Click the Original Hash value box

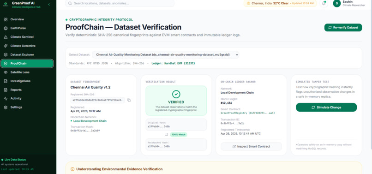[x=176, y=125]
